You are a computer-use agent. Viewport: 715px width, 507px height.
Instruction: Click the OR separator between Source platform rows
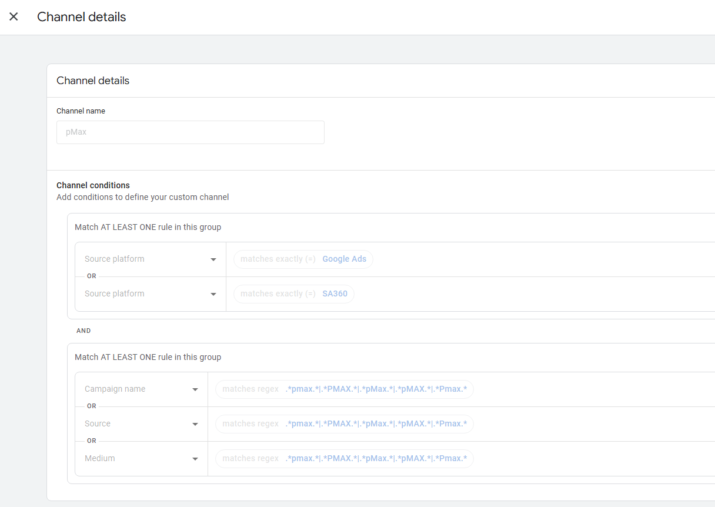click(x=92, y=276)
